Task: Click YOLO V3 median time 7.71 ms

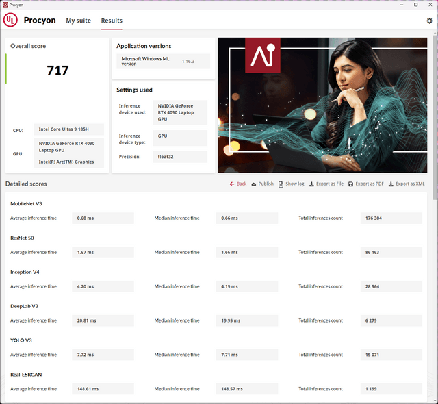Action: 247,355
